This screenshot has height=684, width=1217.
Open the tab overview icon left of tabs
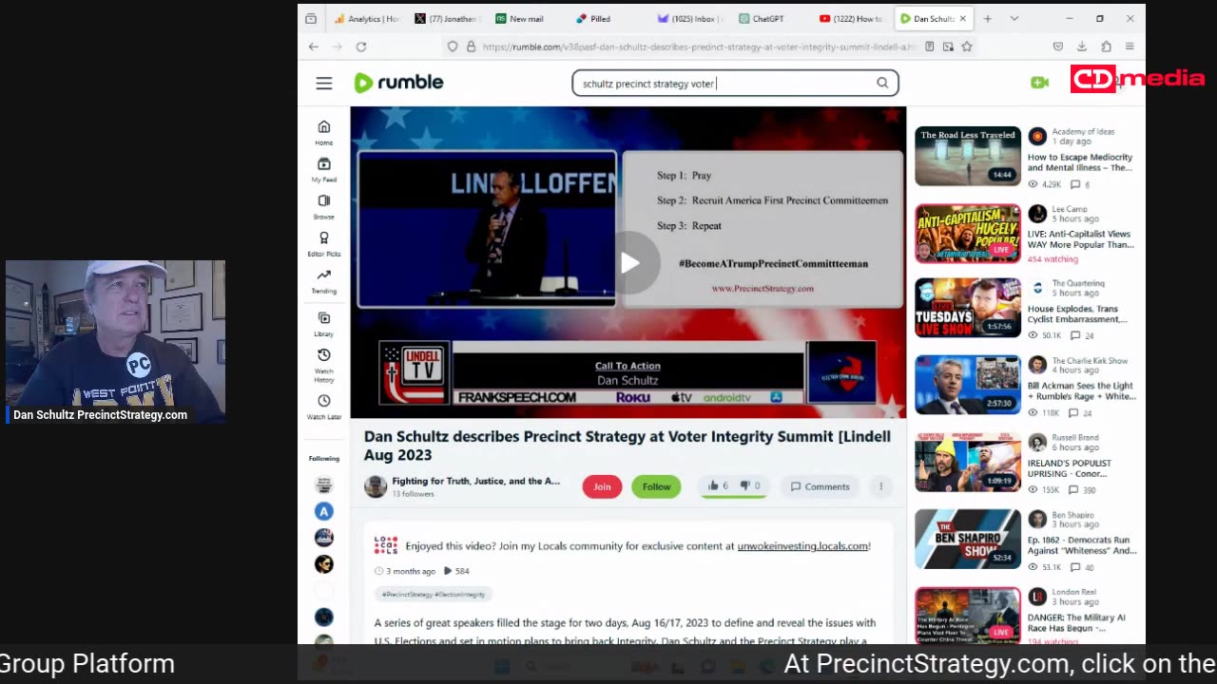click(x=311, y=19)
